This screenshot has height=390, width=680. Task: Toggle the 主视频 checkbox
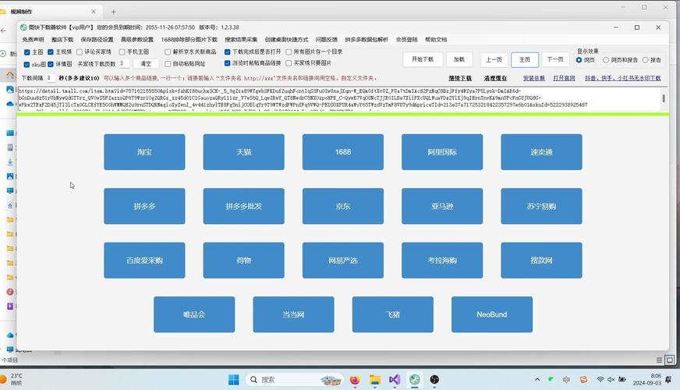click(x=51, y=52)
